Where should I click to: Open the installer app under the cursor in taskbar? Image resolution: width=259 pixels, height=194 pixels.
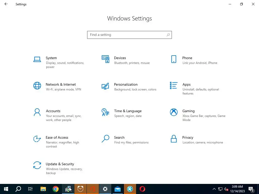pos(68,189)
